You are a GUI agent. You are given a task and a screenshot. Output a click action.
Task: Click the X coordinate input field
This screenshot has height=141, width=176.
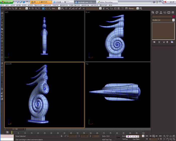click(73, 136)
